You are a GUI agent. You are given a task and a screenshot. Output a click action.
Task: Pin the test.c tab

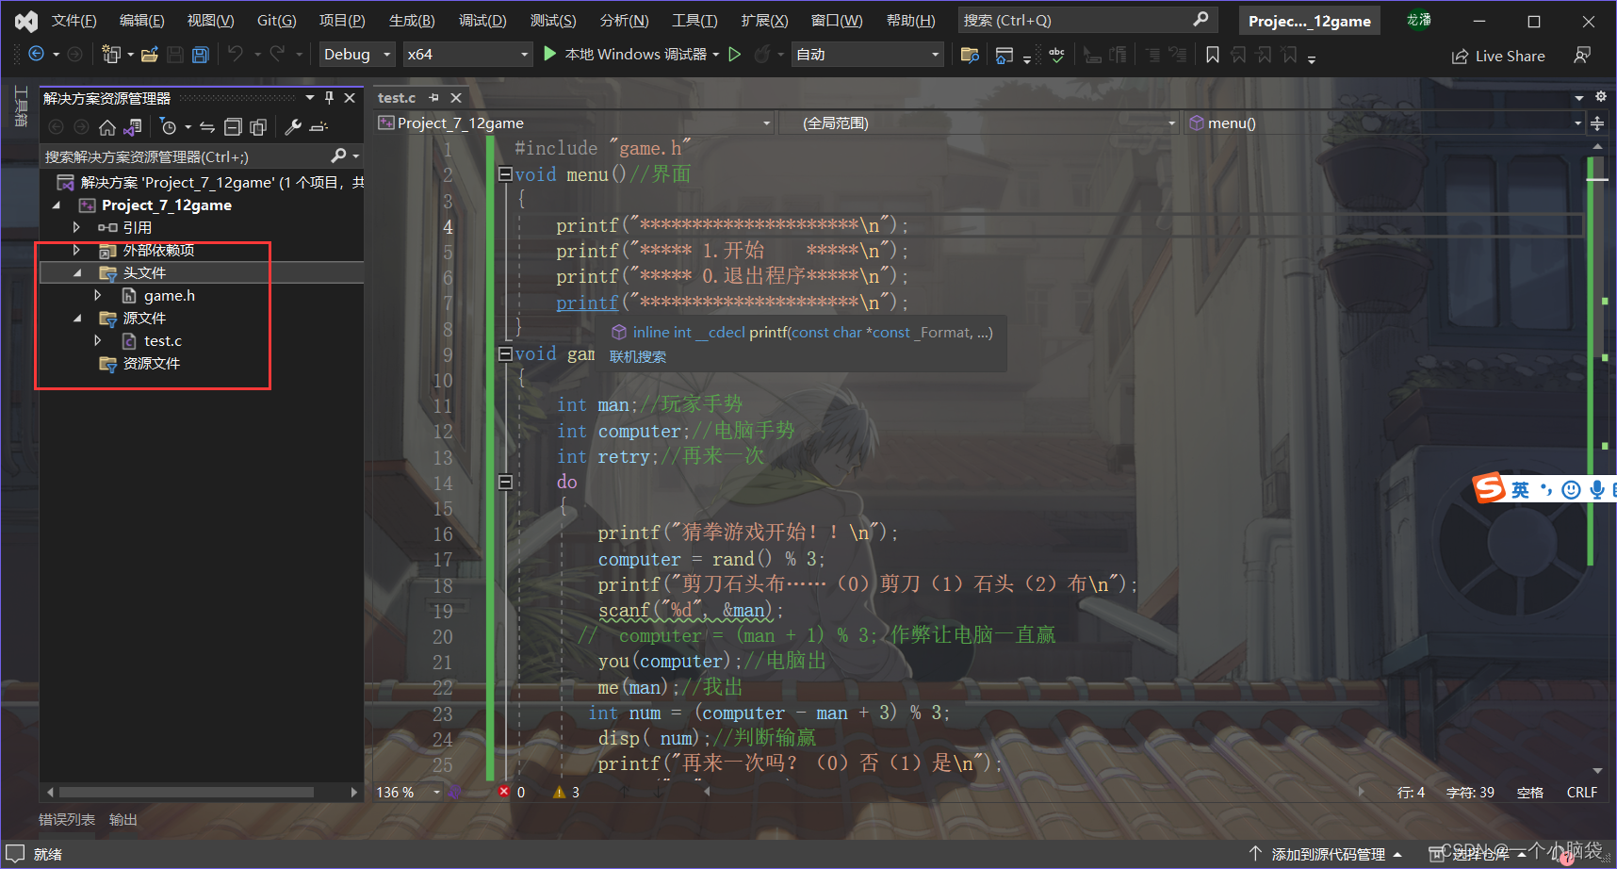(433, 98)
